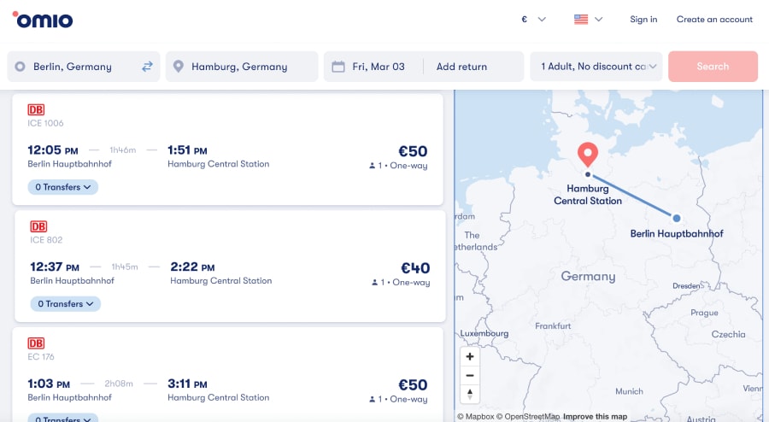The width and height of the screenshot is (769, 422).
Task: Click the destination pin icon in search bar
Action: coord(179,66)
